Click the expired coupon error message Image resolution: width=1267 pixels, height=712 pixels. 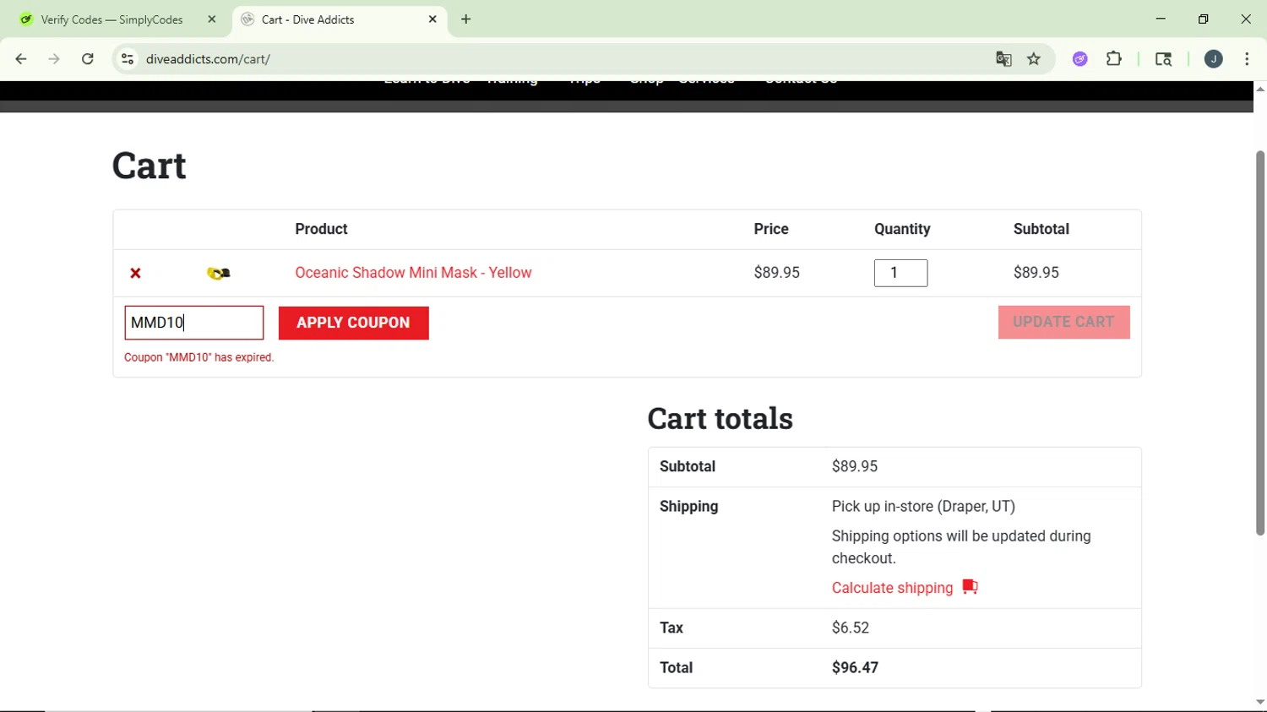199,358
